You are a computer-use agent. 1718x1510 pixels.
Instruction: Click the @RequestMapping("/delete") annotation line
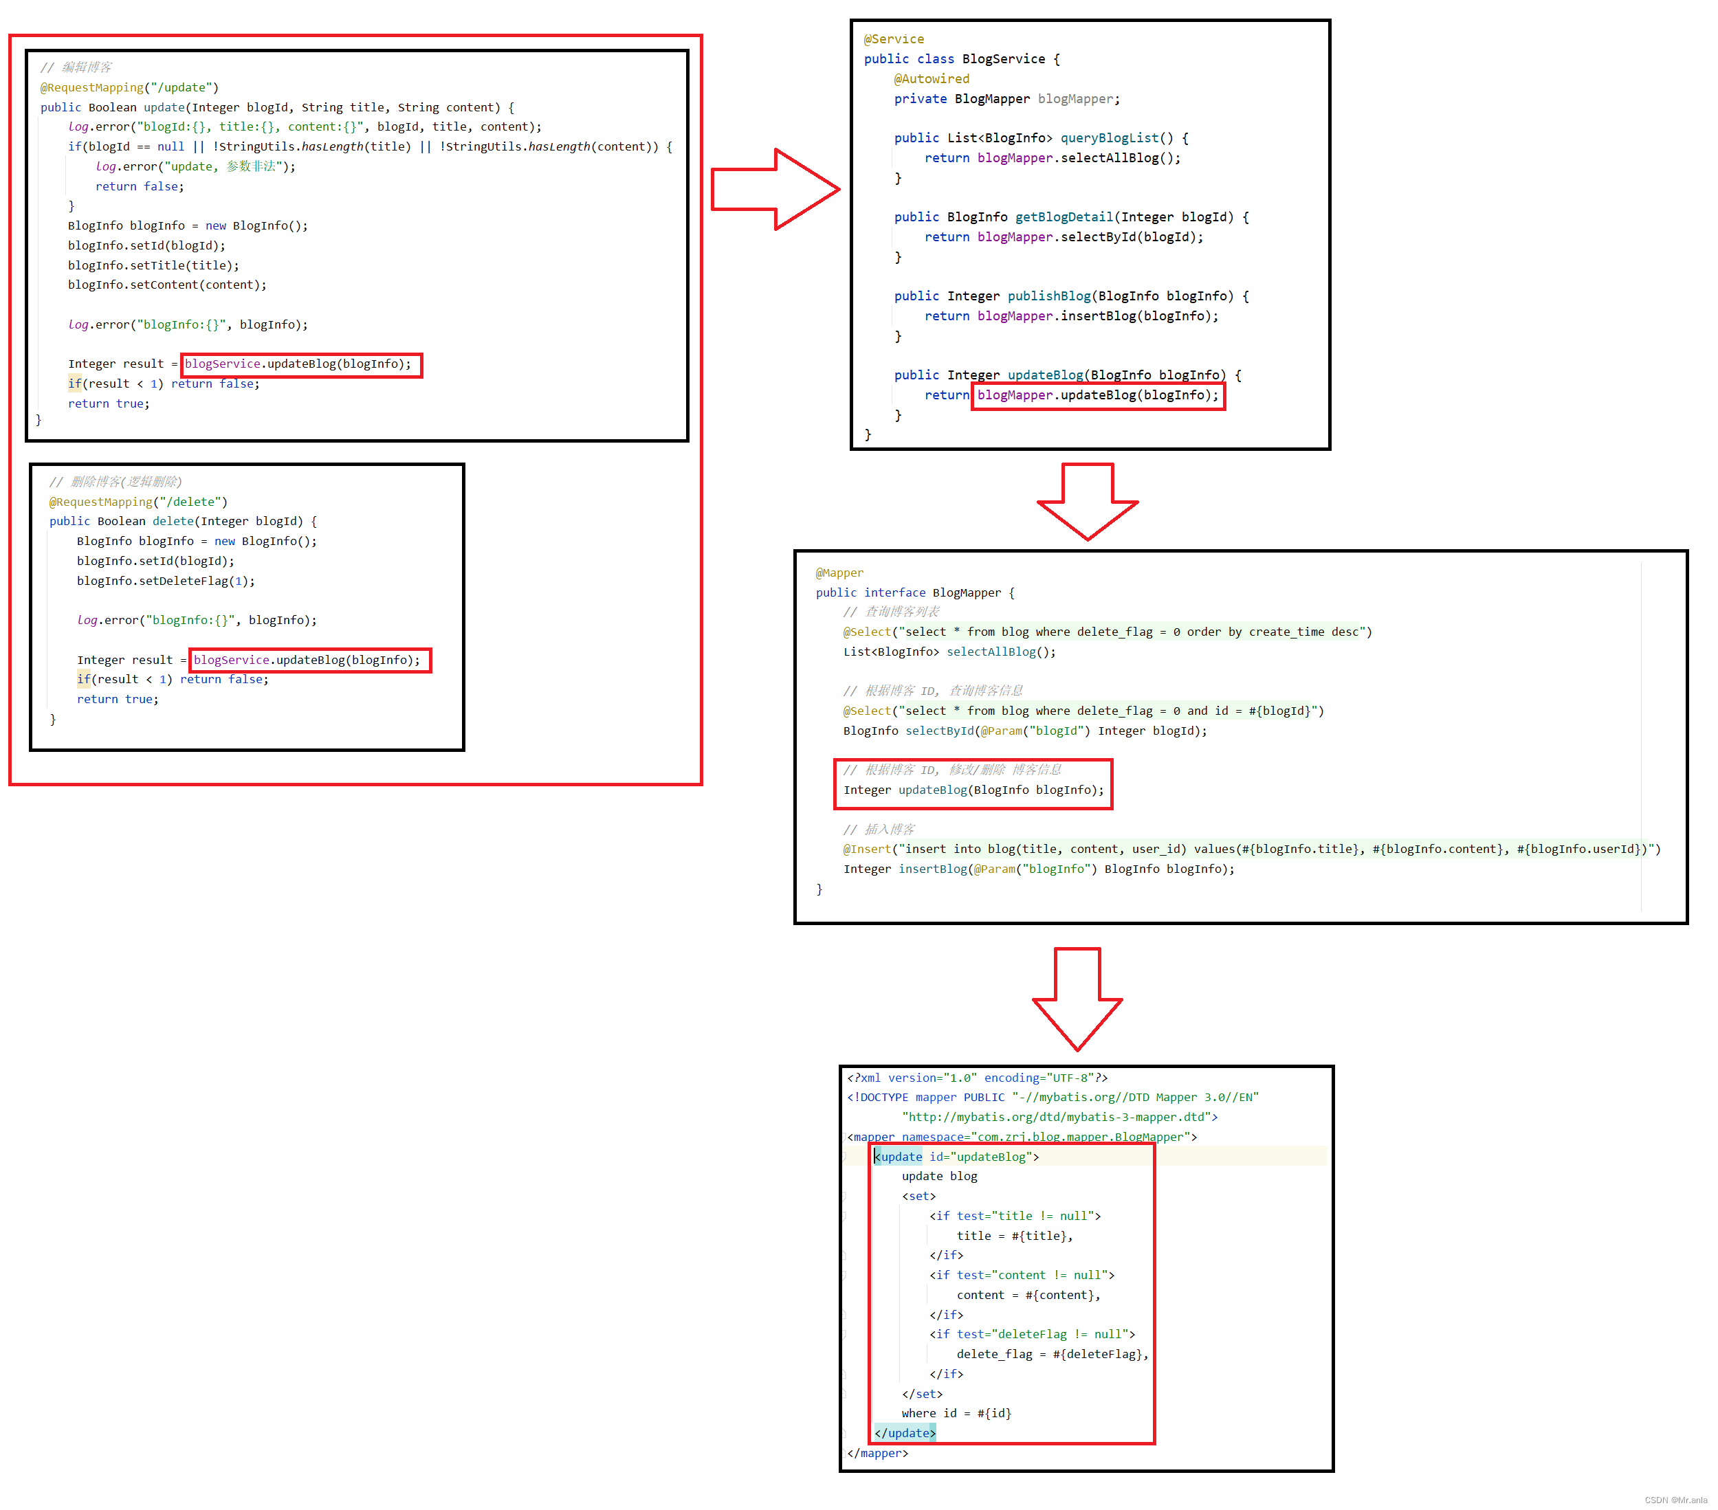click(139, 502)
